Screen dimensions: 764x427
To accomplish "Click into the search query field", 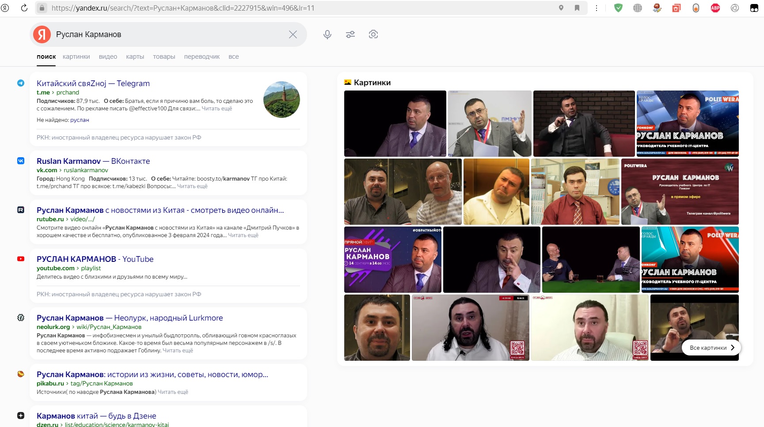I will click(168, 34).
